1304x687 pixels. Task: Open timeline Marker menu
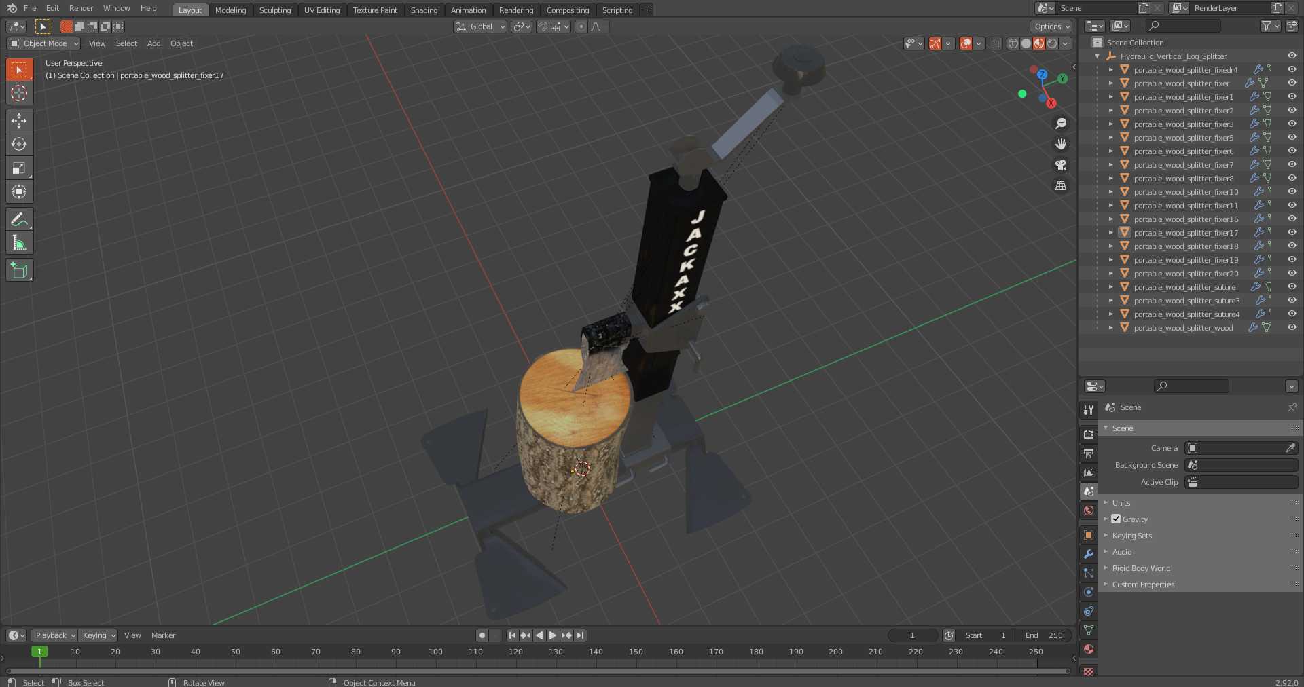(163, 635)
